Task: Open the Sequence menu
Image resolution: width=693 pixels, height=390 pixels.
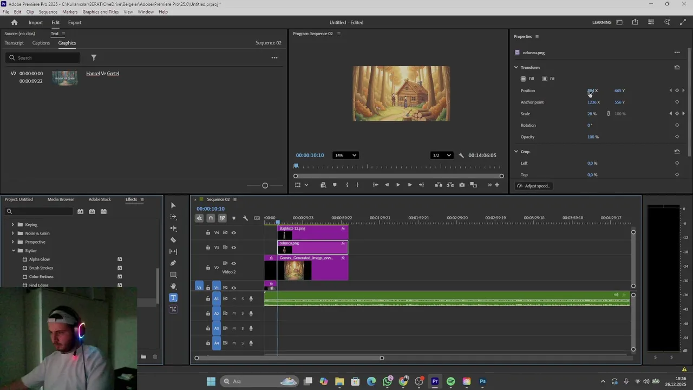Action: pos(48,12)
